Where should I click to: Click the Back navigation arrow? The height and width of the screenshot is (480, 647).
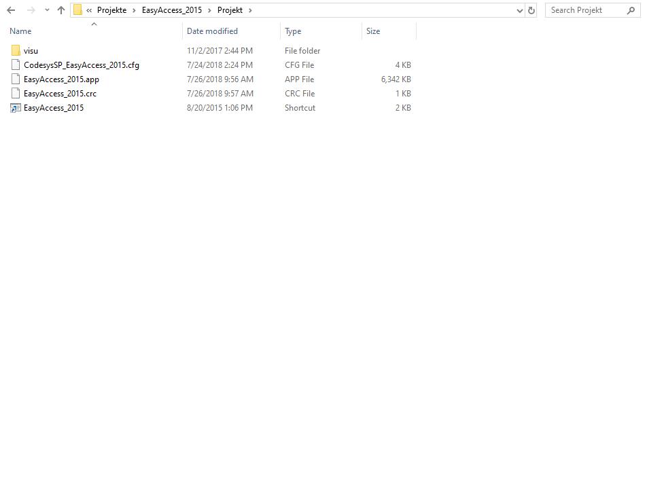tap(10, 10)
